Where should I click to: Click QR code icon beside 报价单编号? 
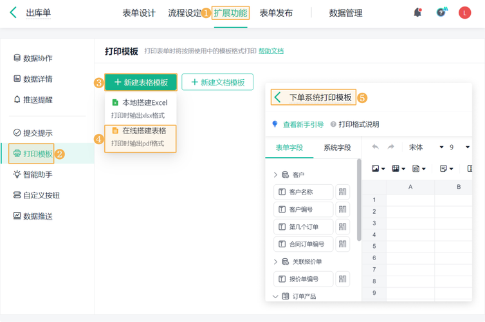[x=342, y=279]
